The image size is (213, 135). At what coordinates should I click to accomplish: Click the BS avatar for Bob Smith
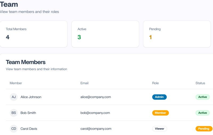click(14, 113)
